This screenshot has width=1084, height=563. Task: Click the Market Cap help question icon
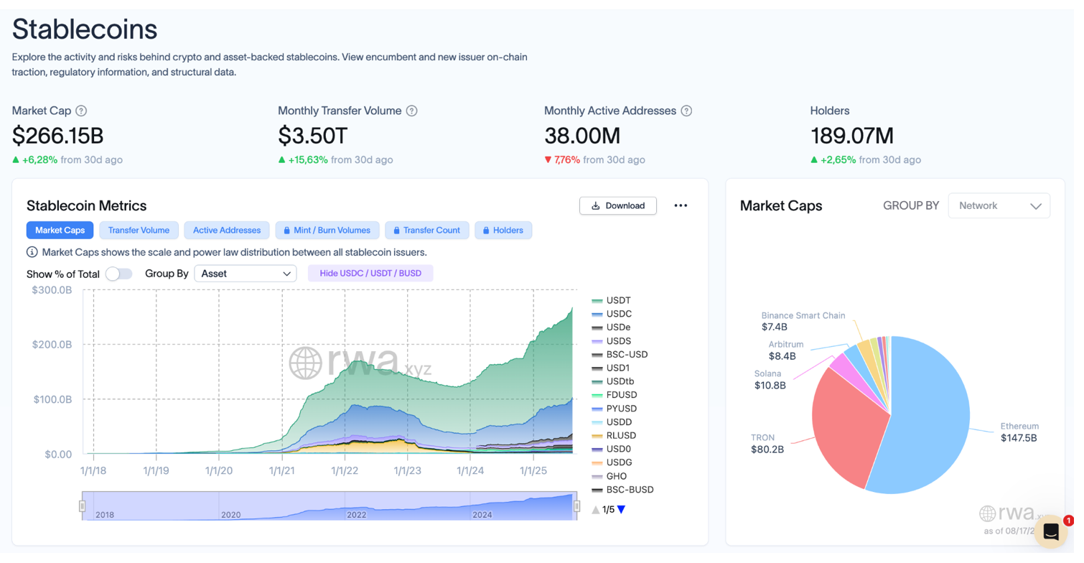[x=82, y=111]
